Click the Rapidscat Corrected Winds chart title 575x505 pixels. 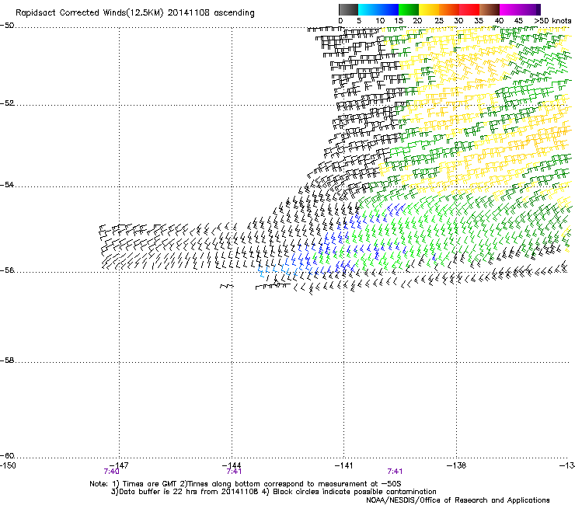135,13
